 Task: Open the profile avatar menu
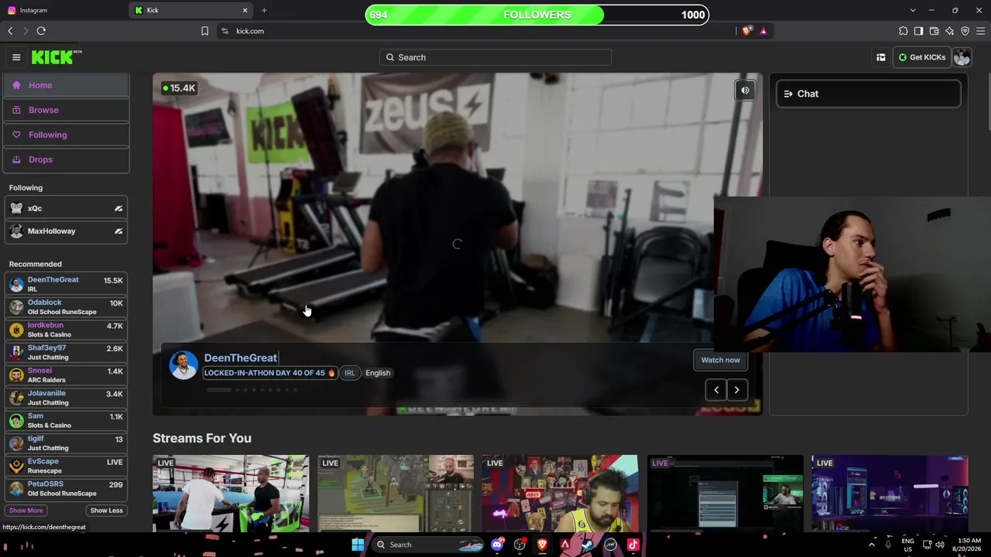962,57
